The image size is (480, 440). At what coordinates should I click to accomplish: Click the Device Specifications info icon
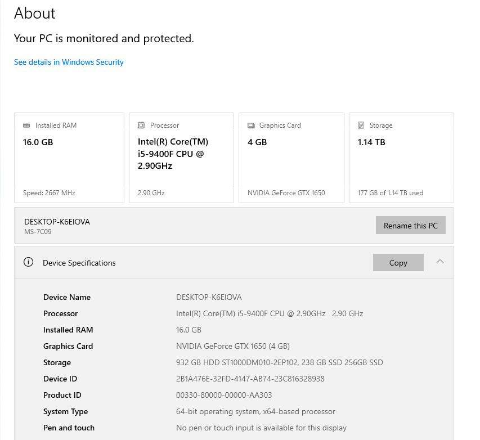[x=28, y=262]
